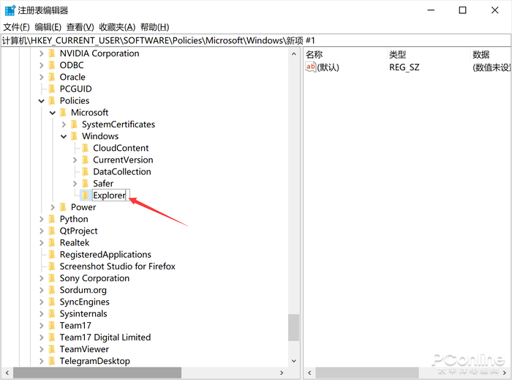Click tree pane horizontal scroll right arrow
512x380 pixels.
click(x=282, y=373)
